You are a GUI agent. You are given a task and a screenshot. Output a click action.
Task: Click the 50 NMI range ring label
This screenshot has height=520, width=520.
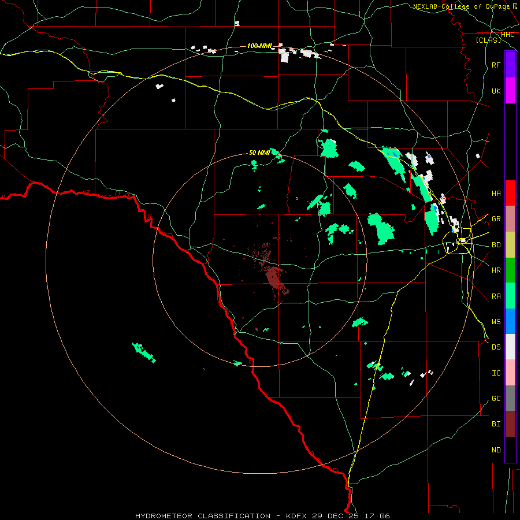(259, 153)
